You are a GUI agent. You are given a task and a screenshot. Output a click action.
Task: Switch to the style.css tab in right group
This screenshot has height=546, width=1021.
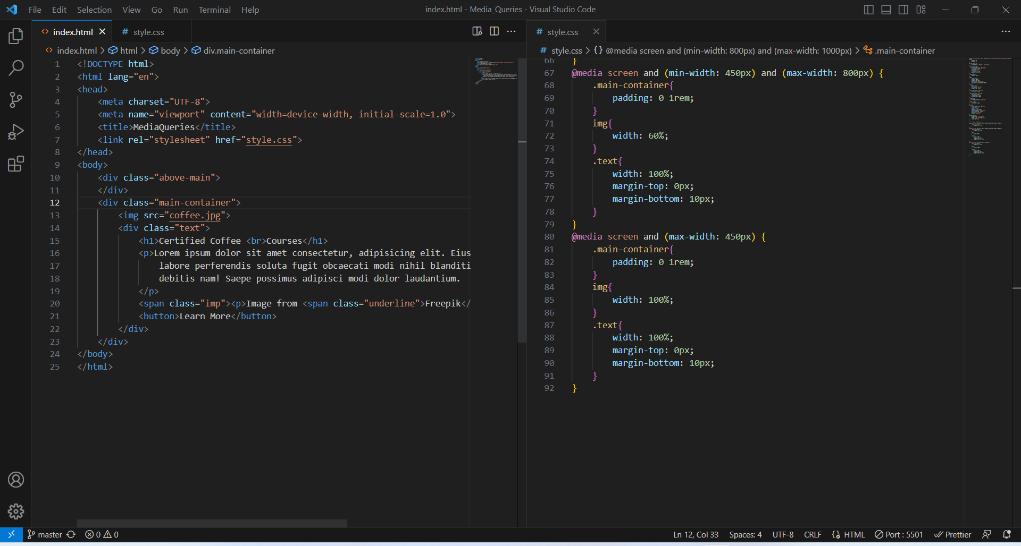point(563,31)
